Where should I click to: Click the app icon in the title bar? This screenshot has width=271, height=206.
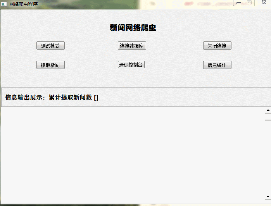pos(4,4)
